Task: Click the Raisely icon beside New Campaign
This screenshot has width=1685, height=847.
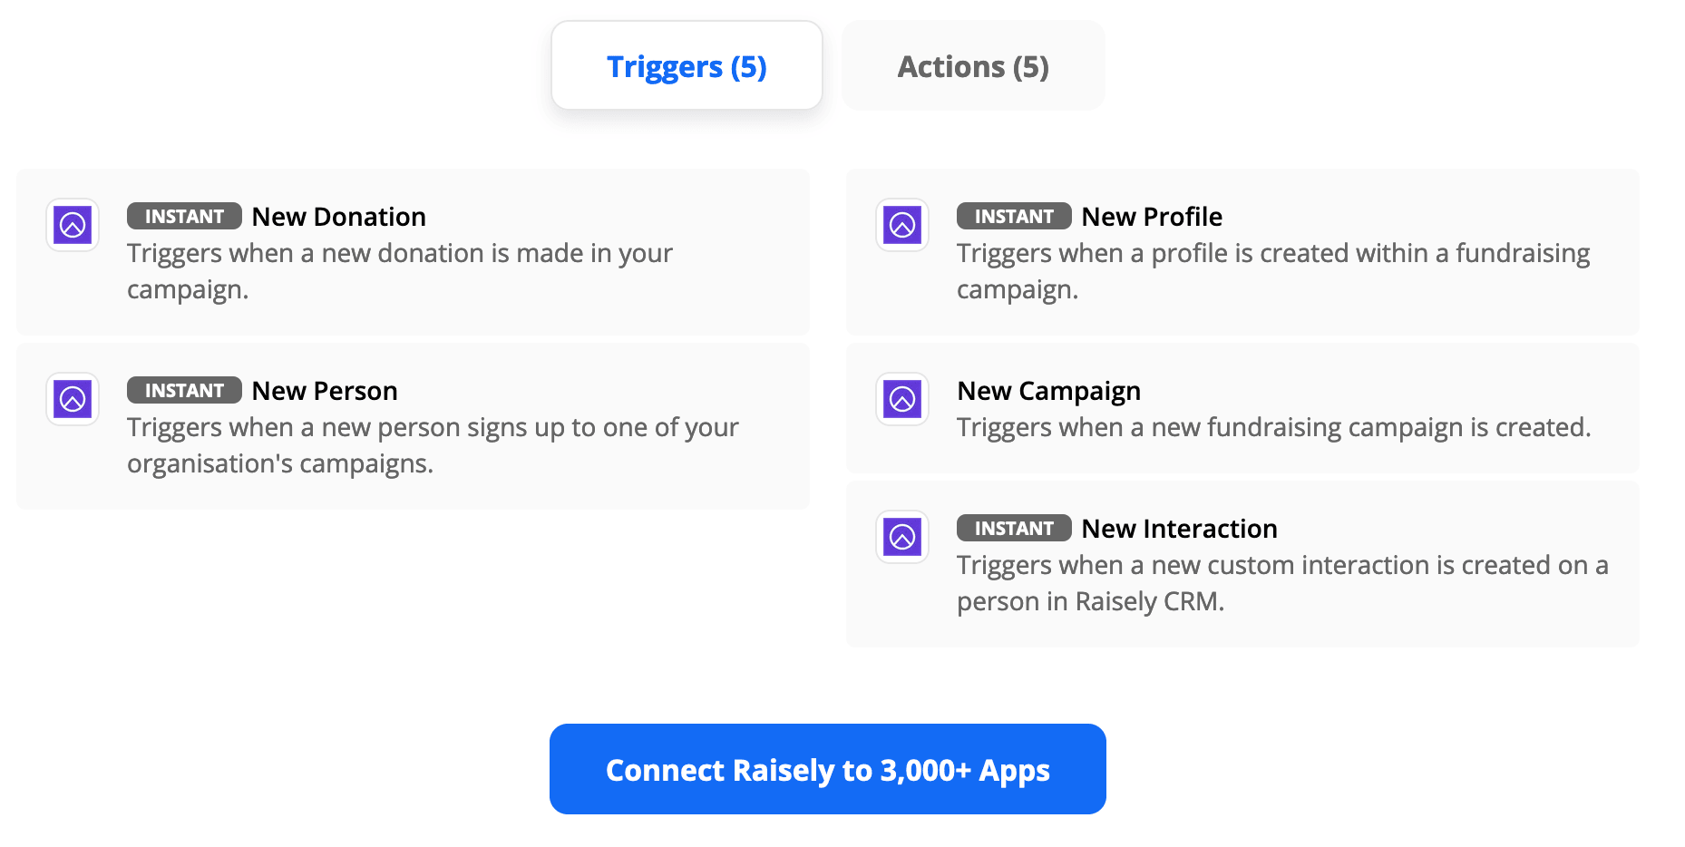Action: [x=902, y=399]
